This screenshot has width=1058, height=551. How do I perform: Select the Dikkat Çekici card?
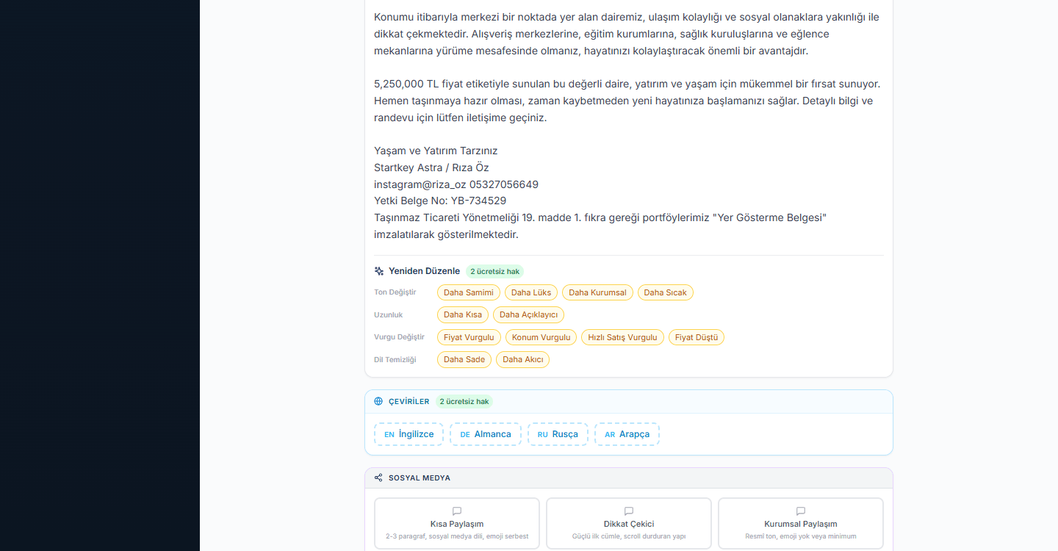628,523
